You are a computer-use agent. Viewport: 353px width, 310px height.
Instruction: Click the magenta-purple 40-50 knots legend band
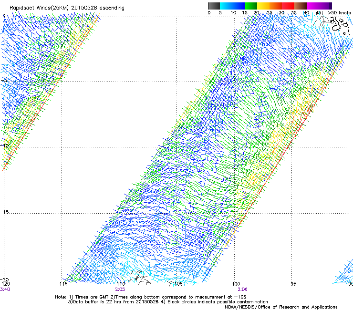(319, 6)
